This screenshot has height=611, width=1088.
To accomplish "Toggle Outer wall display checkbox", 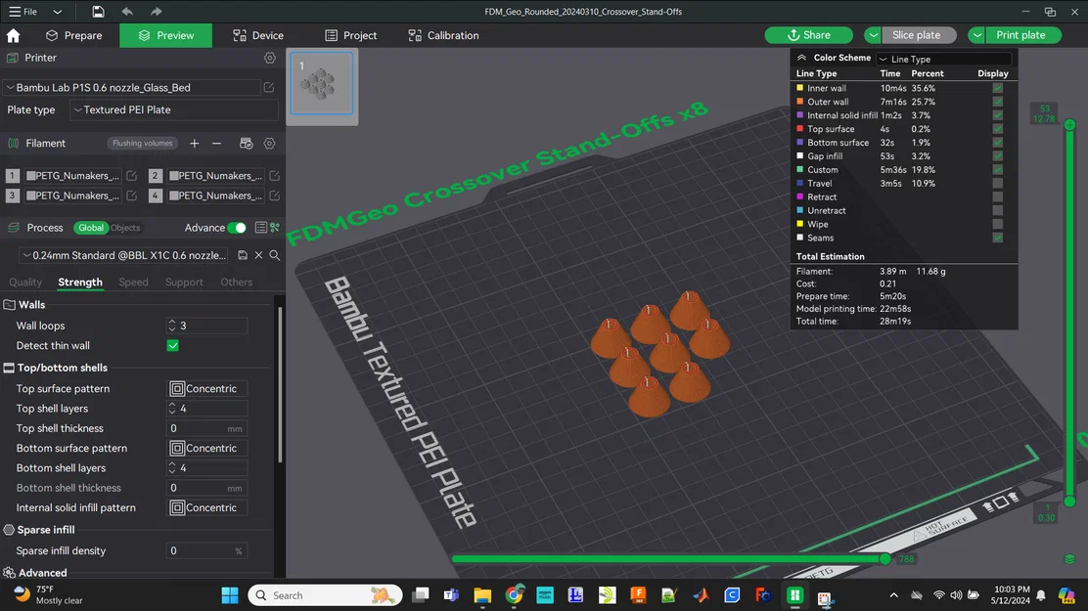I will [997, 102].
